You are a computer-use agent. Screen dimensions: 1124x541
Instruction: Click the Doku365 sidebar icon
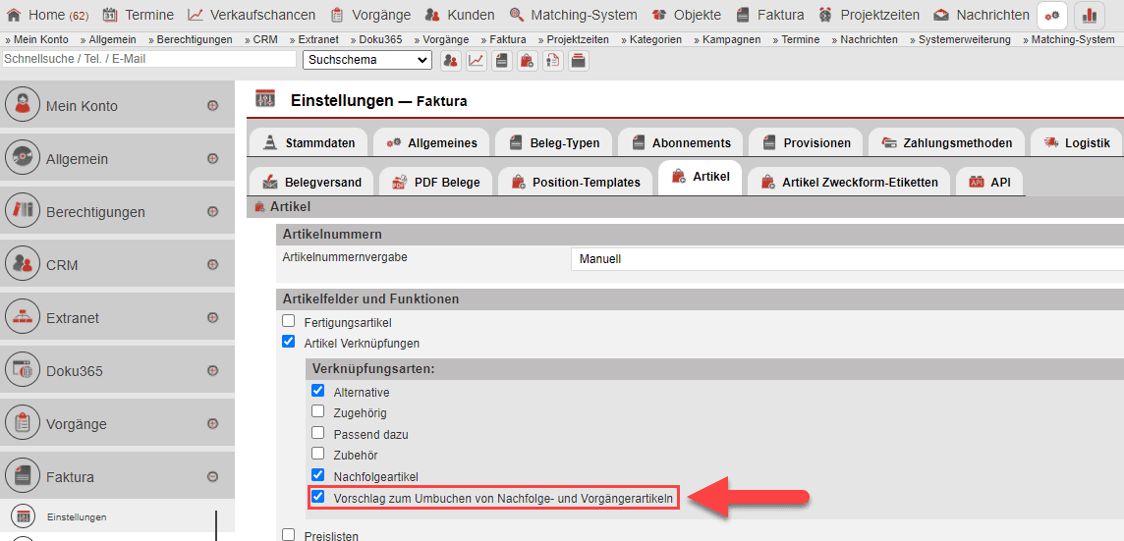pyautogui.click(x=22, y=371)
